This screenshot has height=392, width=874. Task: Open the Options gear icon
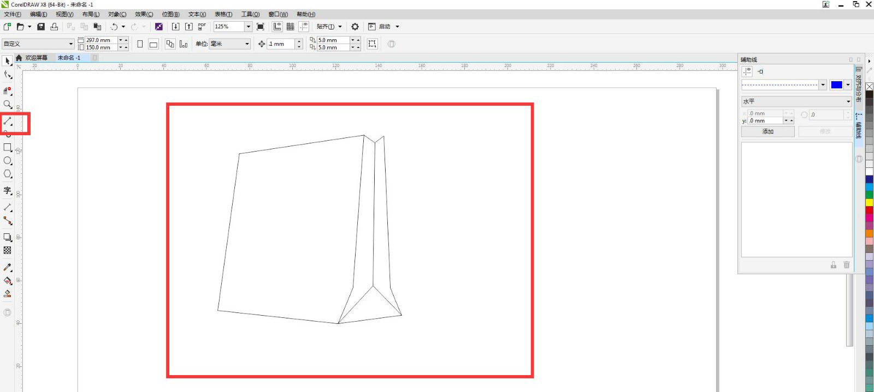(x=355, y=27)
